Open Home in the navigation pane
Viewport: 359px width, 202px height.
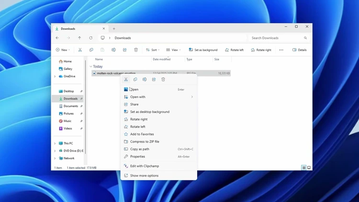click(x=67, y=61)
